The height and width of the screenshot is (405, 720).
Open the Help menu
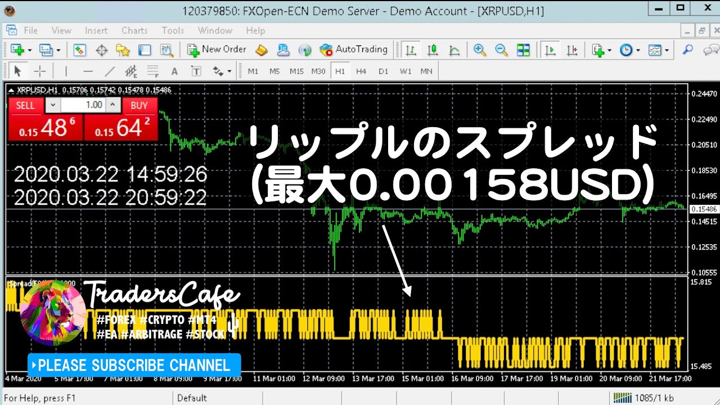click(x=255, y=30)
